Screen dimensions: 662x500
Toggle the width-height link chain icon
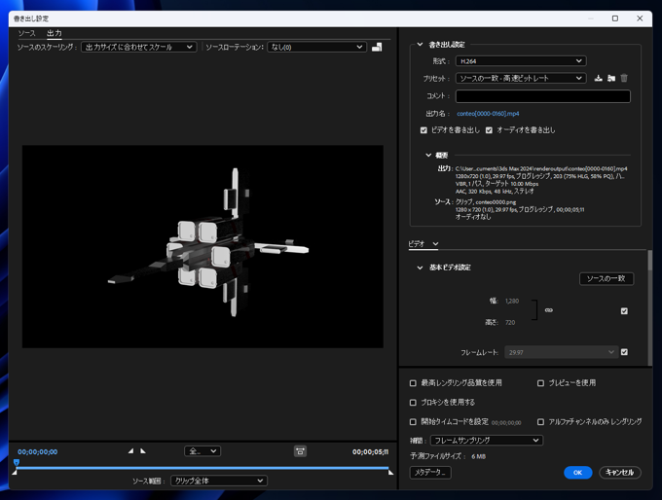(x=548, y=310)
